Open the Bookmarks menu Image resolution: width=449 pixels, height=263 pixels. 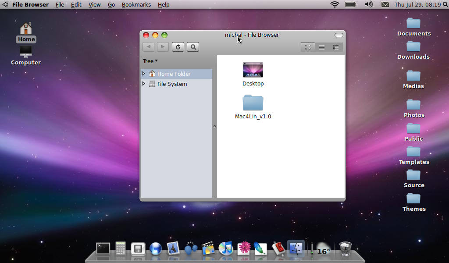(136, 4)
